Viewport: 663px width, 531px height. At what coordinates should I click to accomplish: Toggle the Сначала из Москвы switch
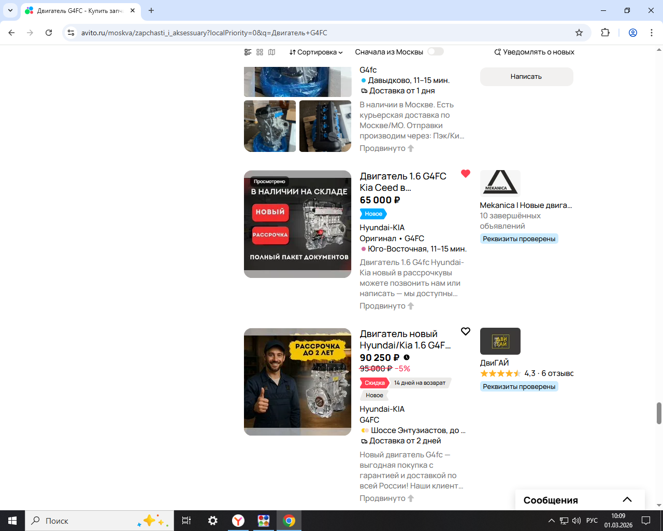(436, 51)
